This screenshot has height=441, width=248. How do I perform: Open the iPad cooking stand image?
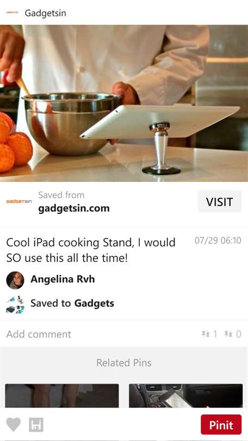[x=124, y=103]
